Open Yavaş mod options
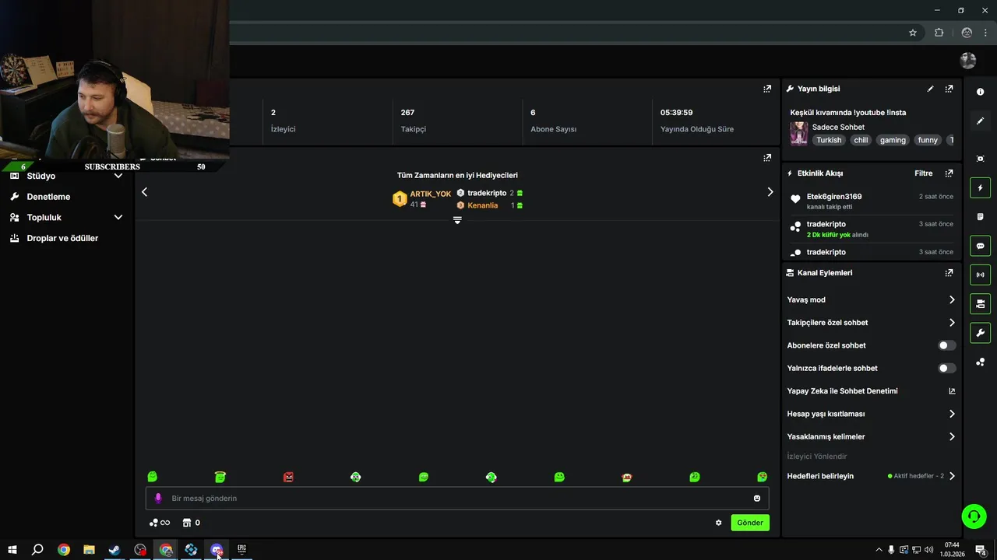Screen dimensions: 997x560 (x=871, y=299)
